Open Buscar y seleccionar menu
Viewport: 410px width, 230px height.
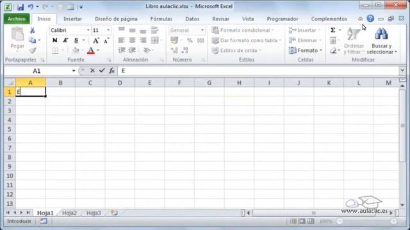[x=382, y=41]
